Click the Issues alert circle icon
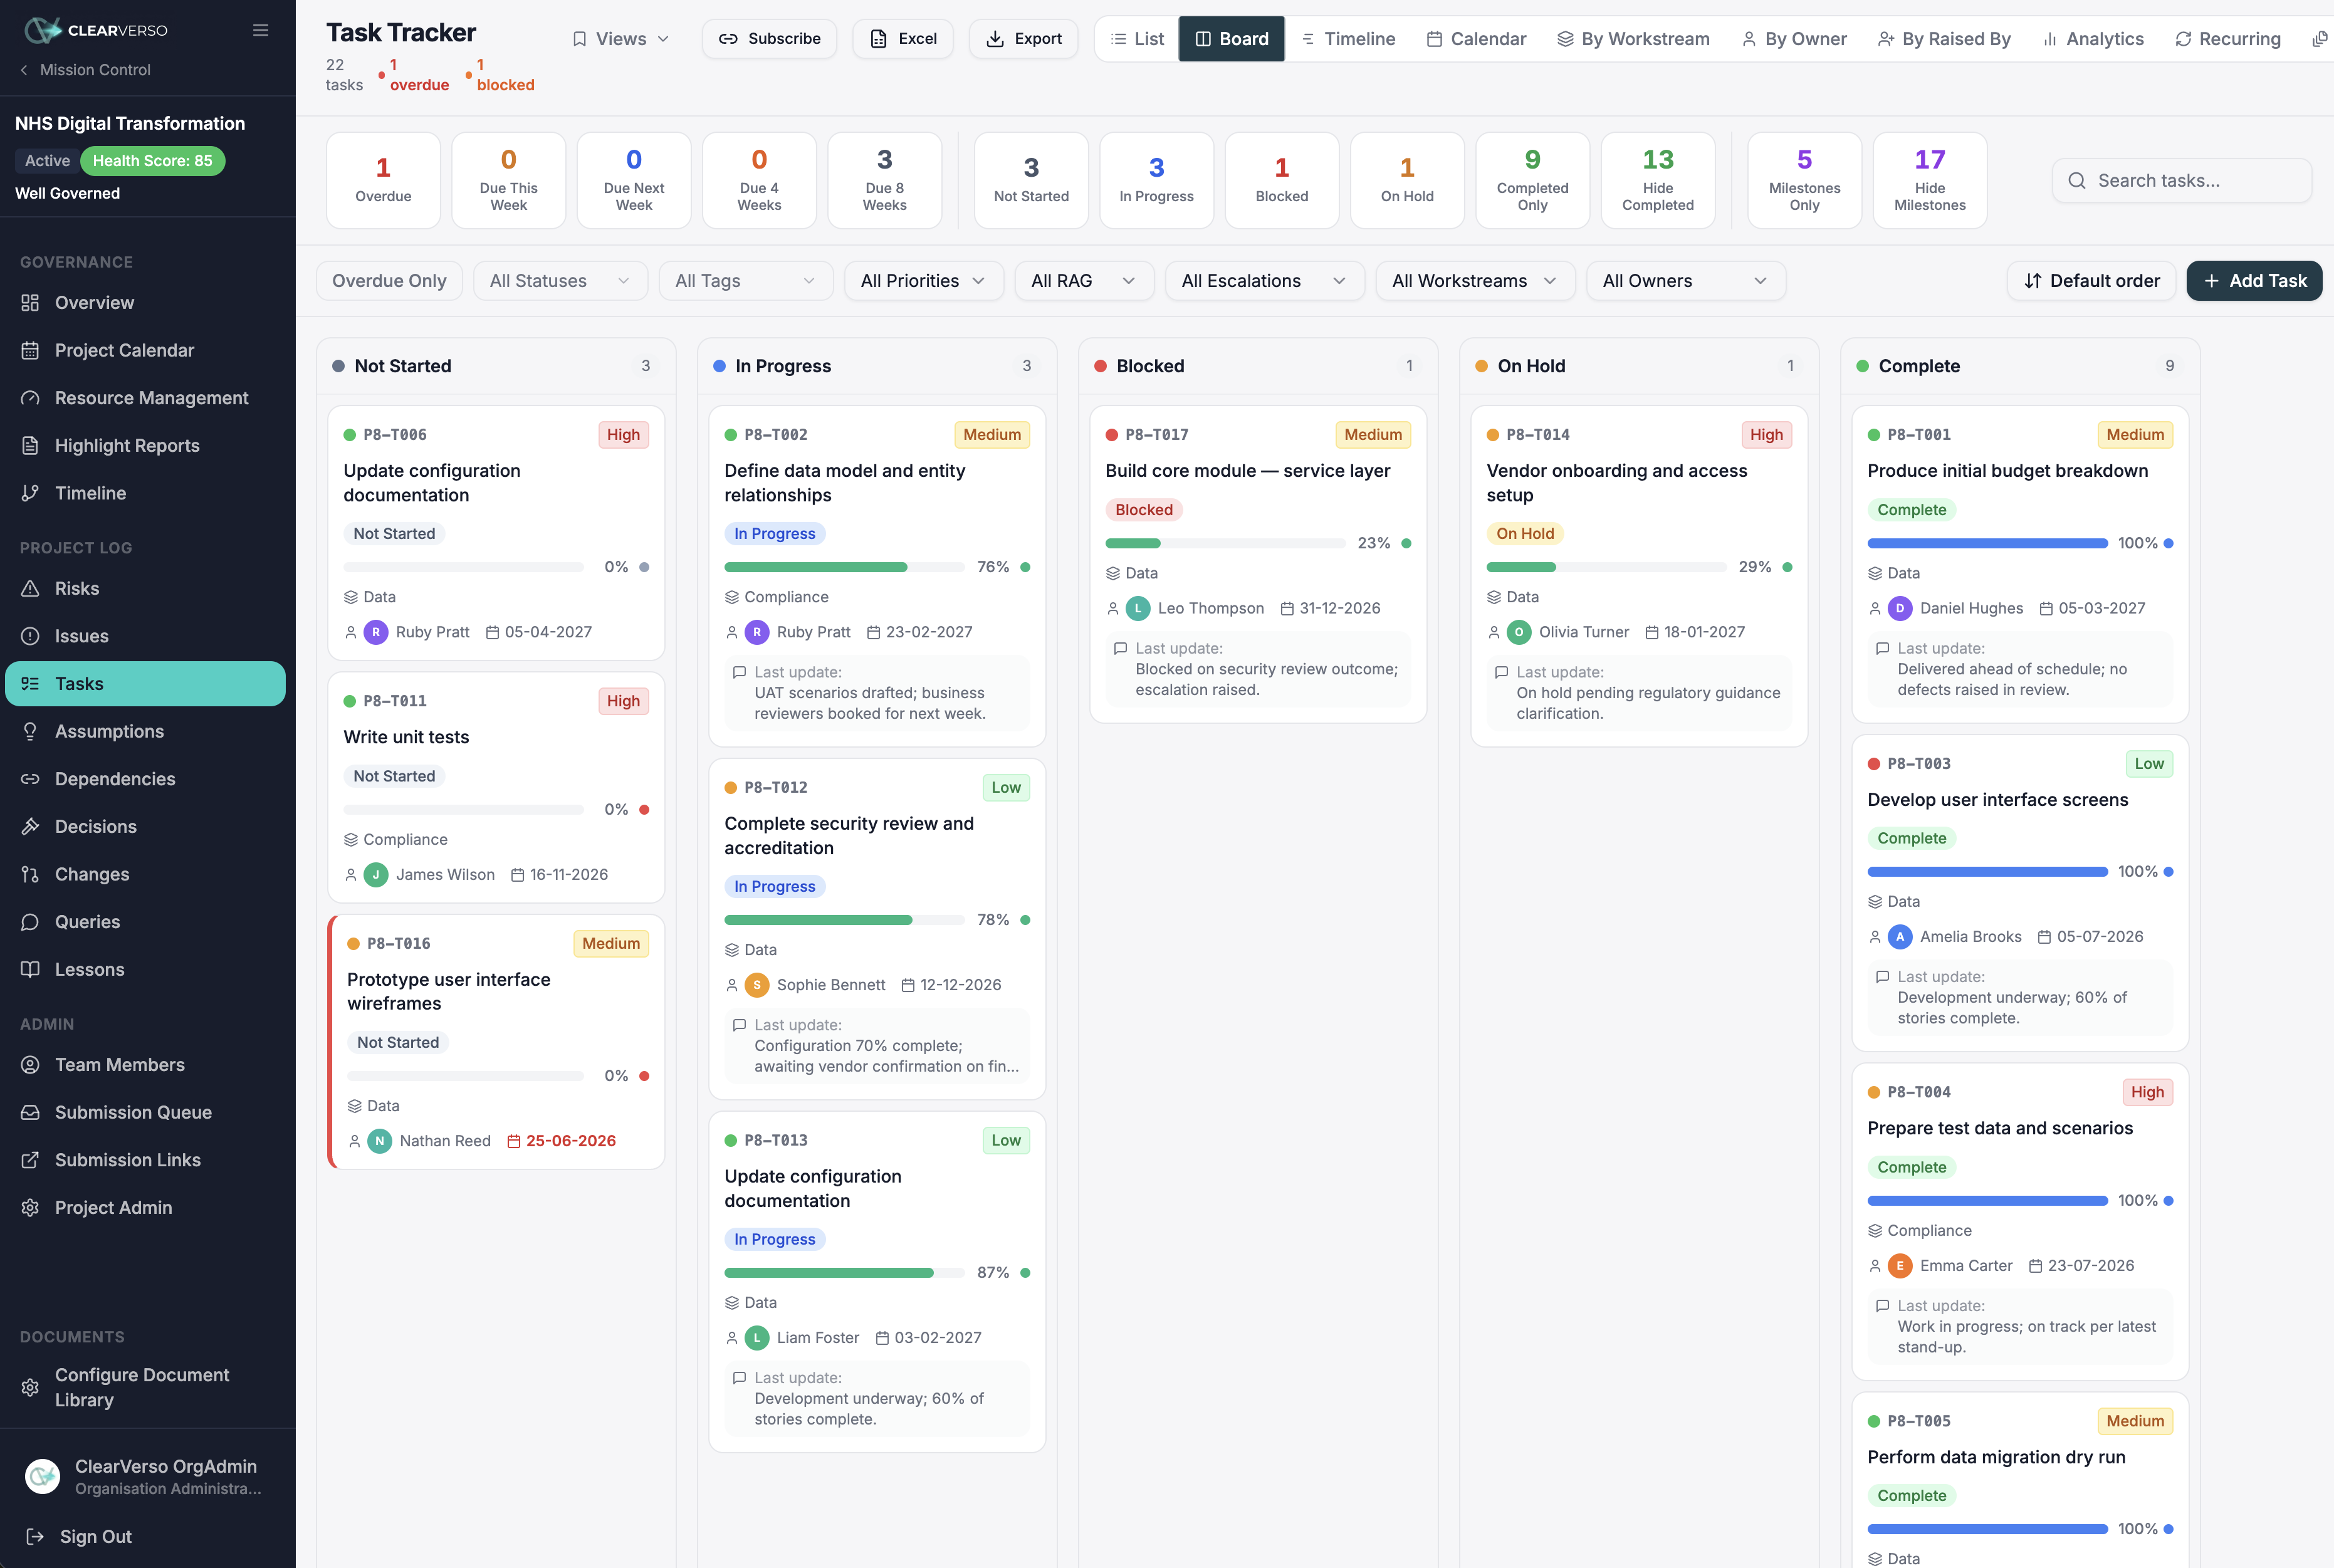 point(30,636)
